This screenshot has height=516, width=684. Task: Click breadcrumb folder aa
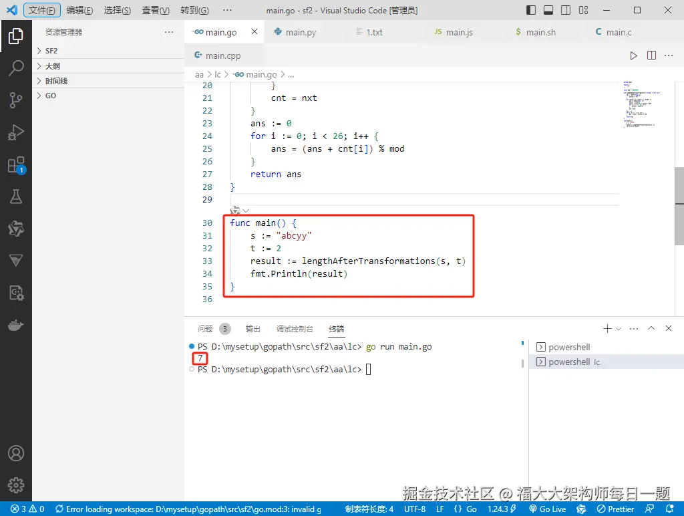(x=199, y=75)
